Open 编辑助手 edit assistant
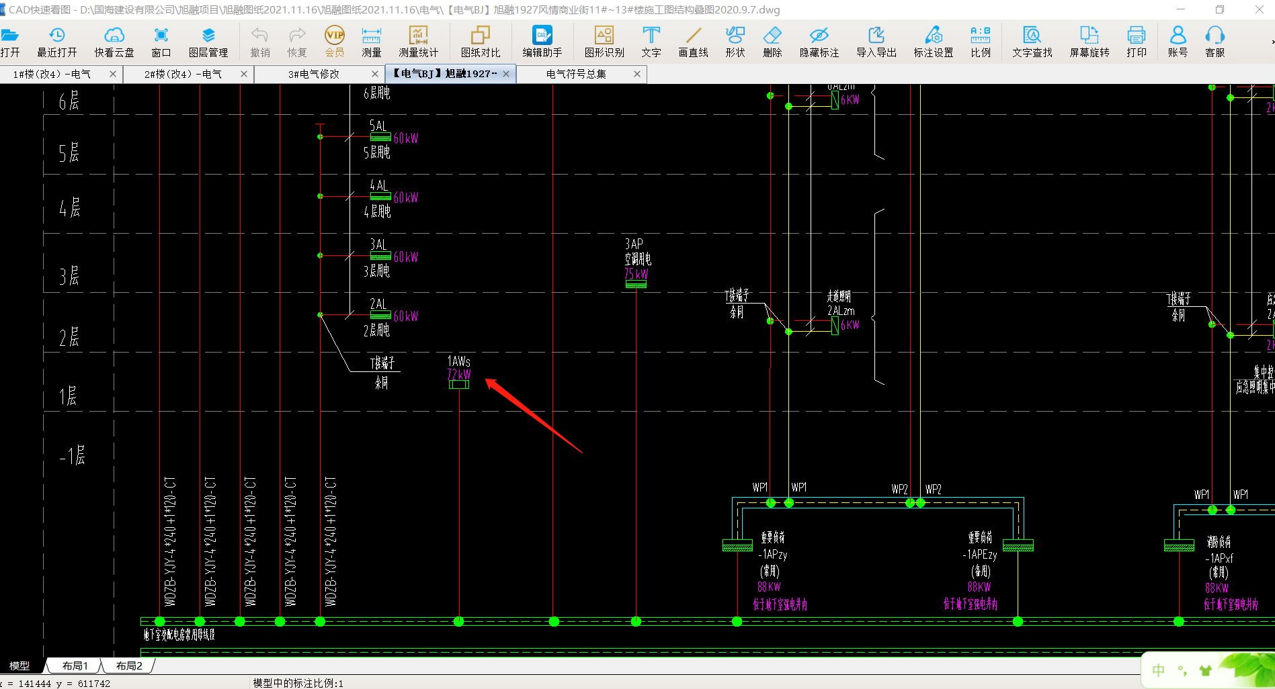 click(542, 42)
